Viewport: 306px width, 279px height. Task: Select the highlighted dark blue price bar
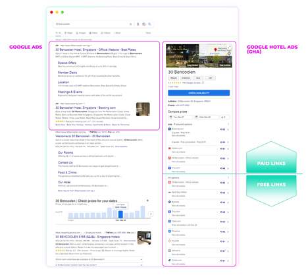coord(120,214)
